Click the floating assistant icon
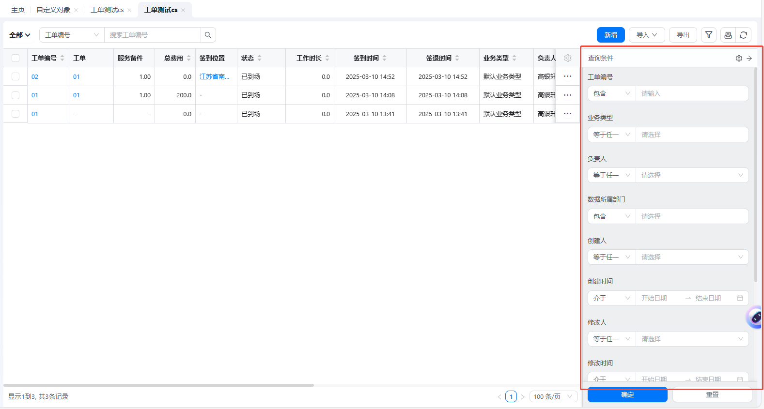Image resolution: width=764 pixels, height=409 pixels. pos(755,318)
